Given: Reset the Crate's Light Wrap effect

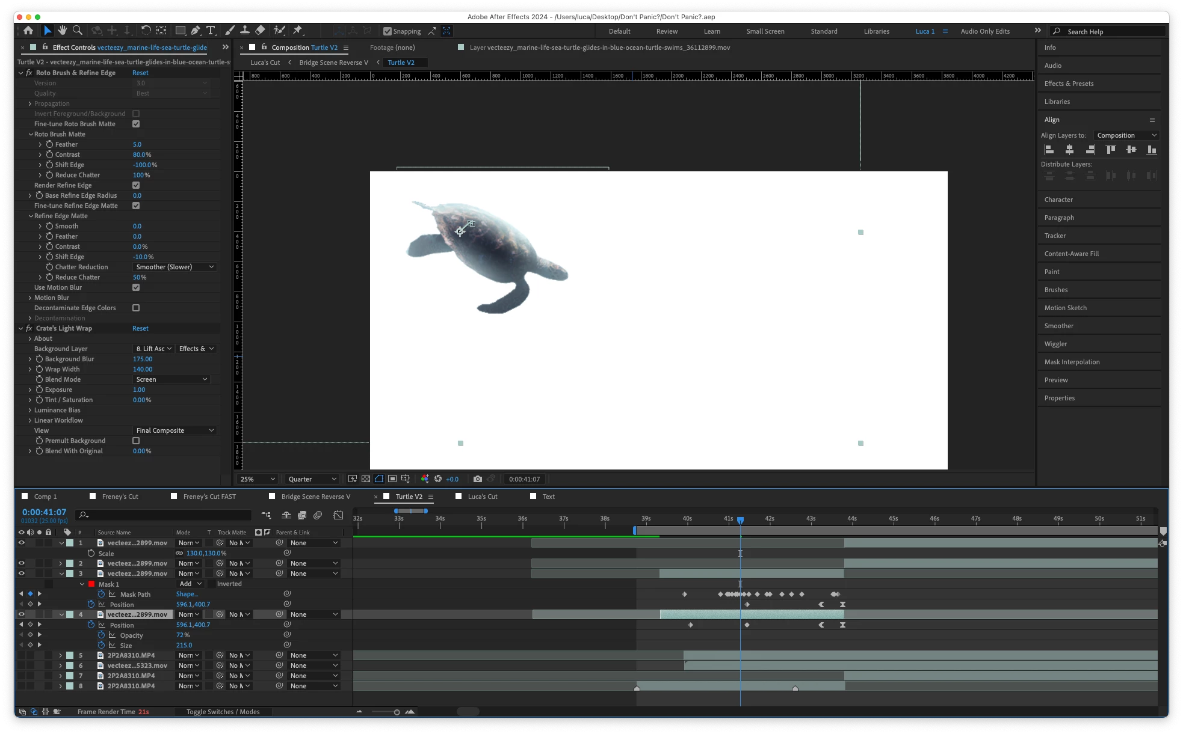Looking at the screenshot, I should pos(140,328).
